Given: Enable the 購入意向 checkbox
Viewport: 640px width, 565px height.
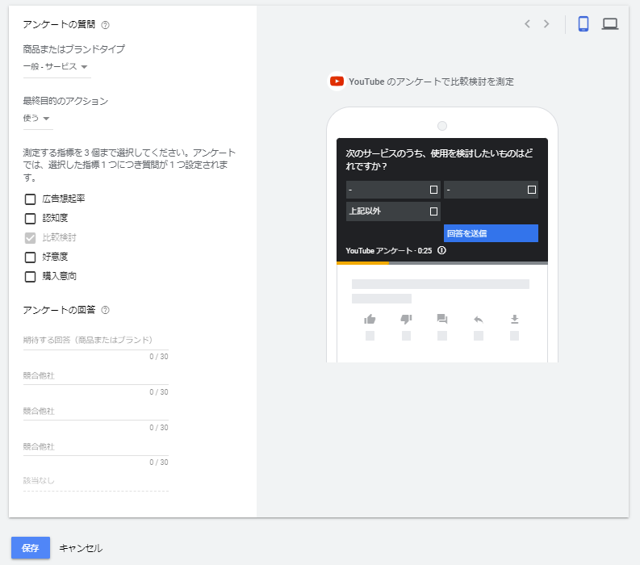Looking at the screenshot, I should coord(30,276).
